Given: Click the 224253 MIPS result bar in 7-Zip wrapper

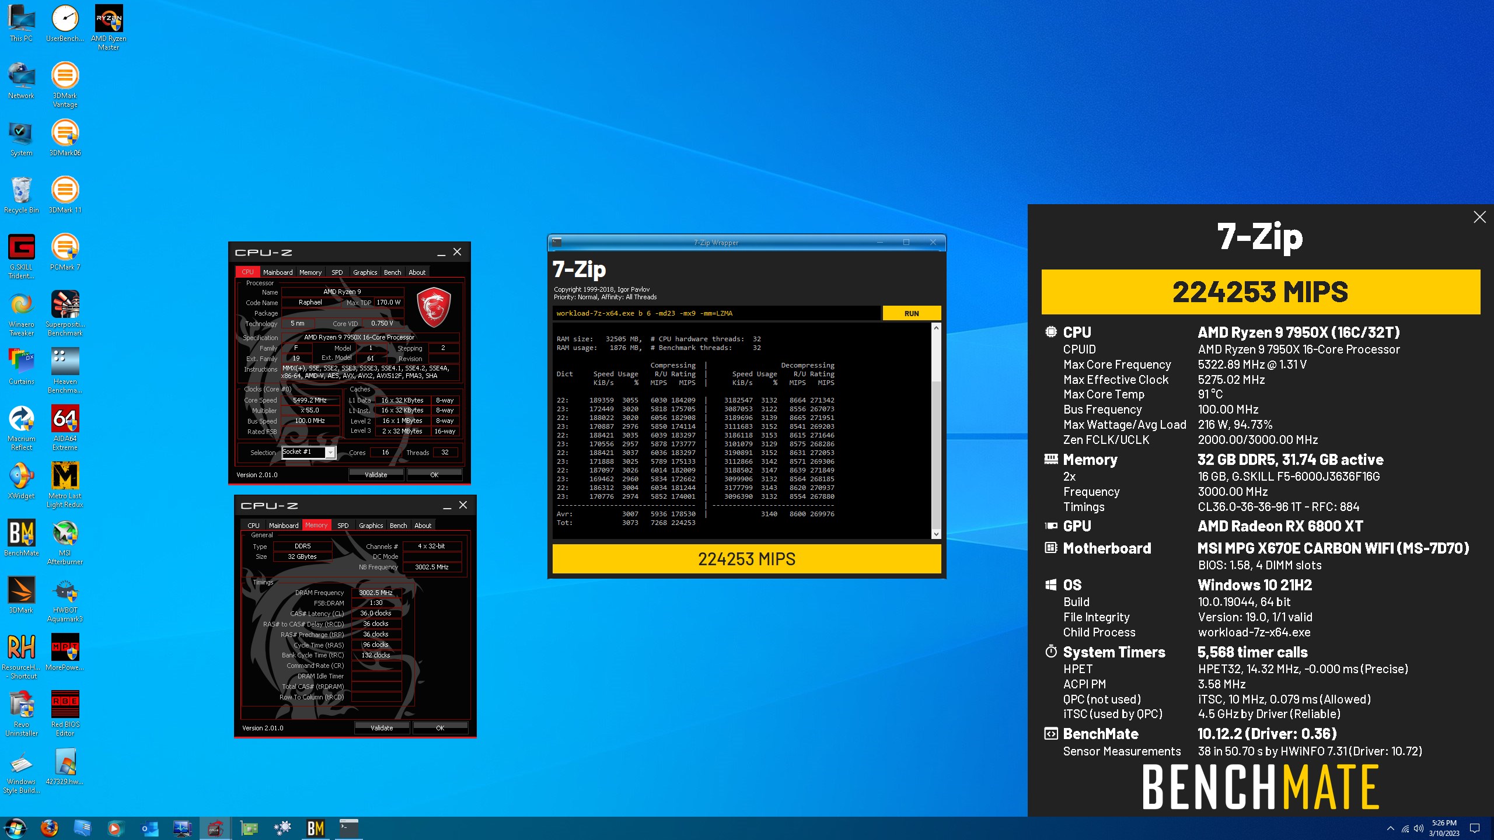Looking at the screenshot, I should [746, 559].
